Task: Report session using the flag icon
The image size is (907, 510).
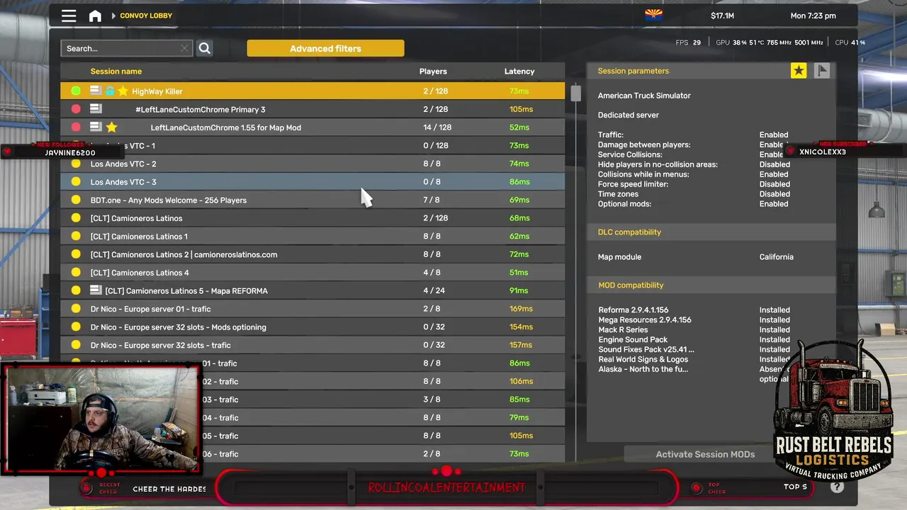Action: coord(821,70)
